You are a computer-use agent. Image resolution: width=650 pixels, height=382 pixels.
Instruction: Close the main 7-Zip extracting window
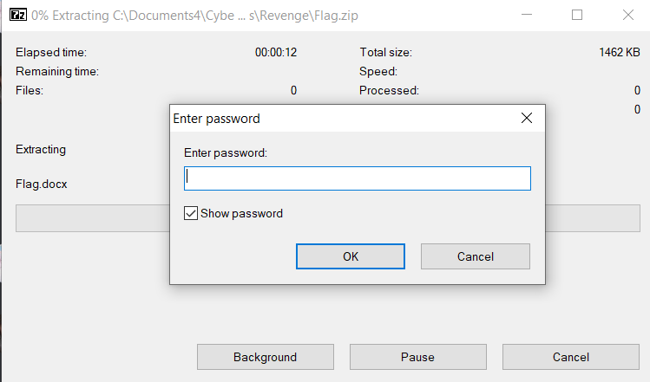(627, 15)
